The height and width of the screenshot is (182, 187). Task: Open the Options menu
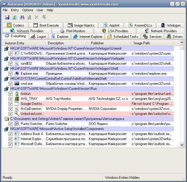pos(28,10)
